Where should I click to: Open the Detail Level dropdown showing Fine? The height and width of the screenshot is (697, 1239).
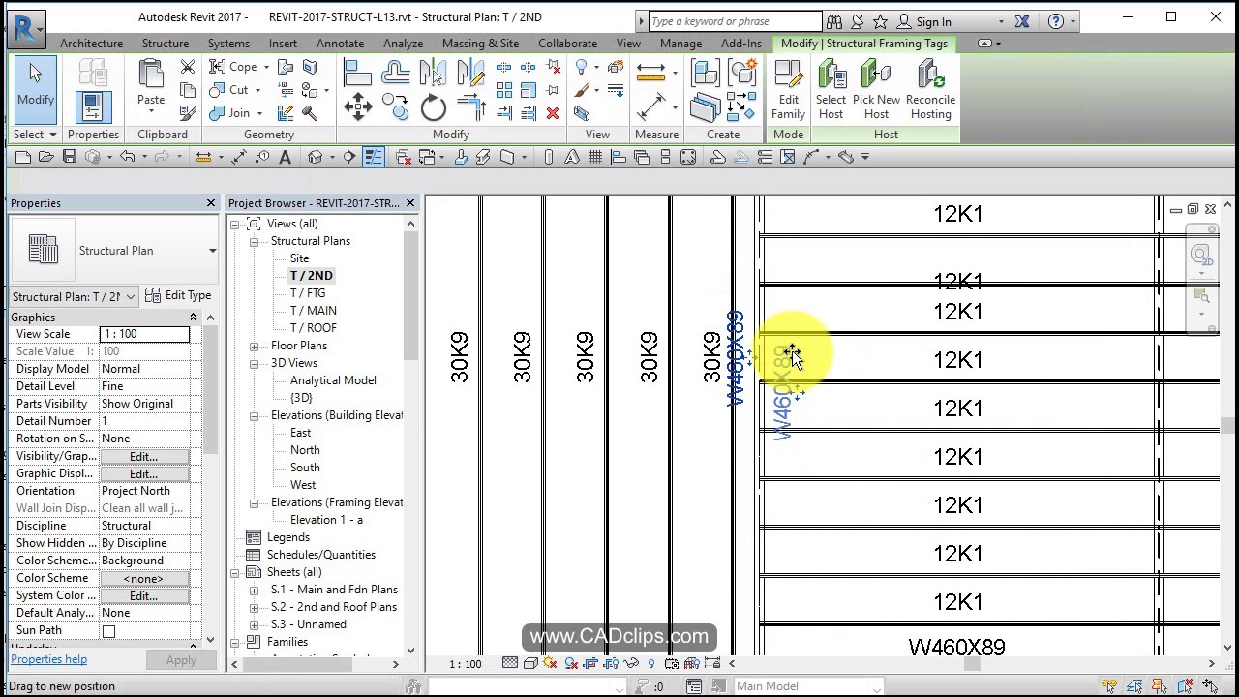click(x=143, y=385)
